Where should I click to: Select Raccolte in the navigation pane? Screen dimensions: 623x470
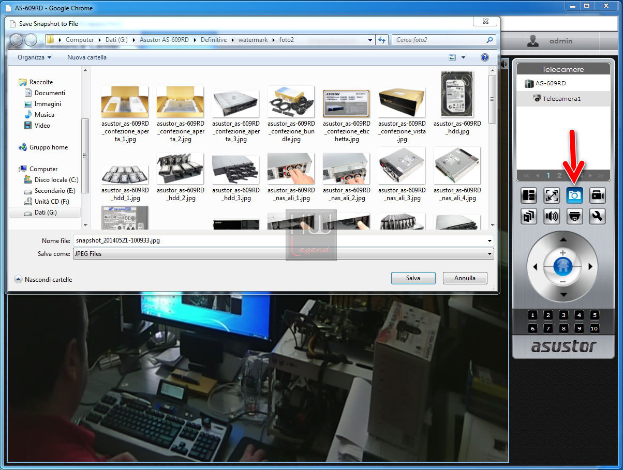click(x=41, y=82)
